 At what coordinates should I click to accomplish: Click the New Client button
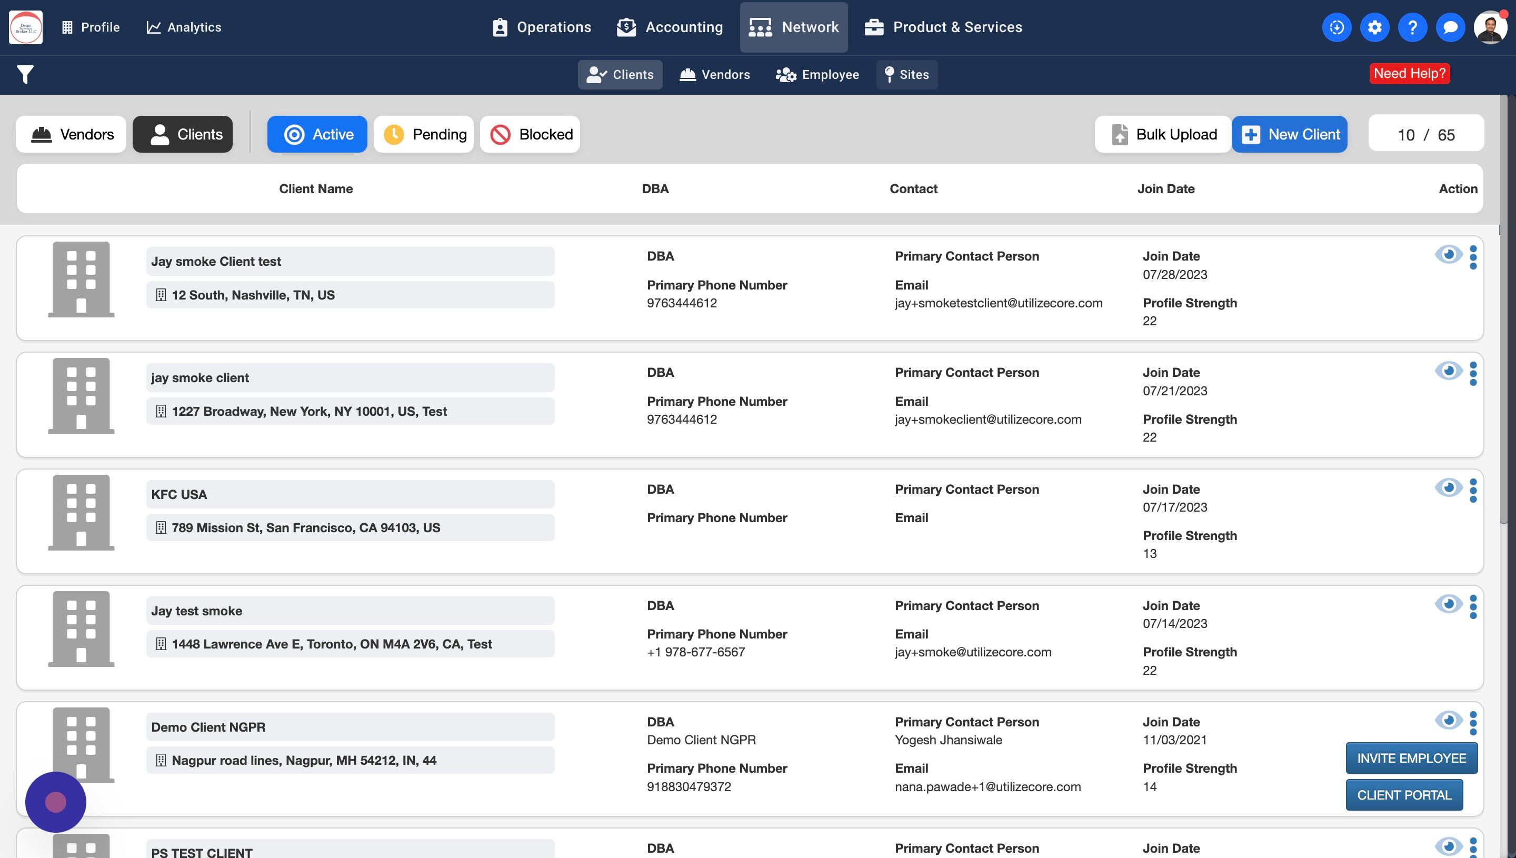[x=1289, y=134]
